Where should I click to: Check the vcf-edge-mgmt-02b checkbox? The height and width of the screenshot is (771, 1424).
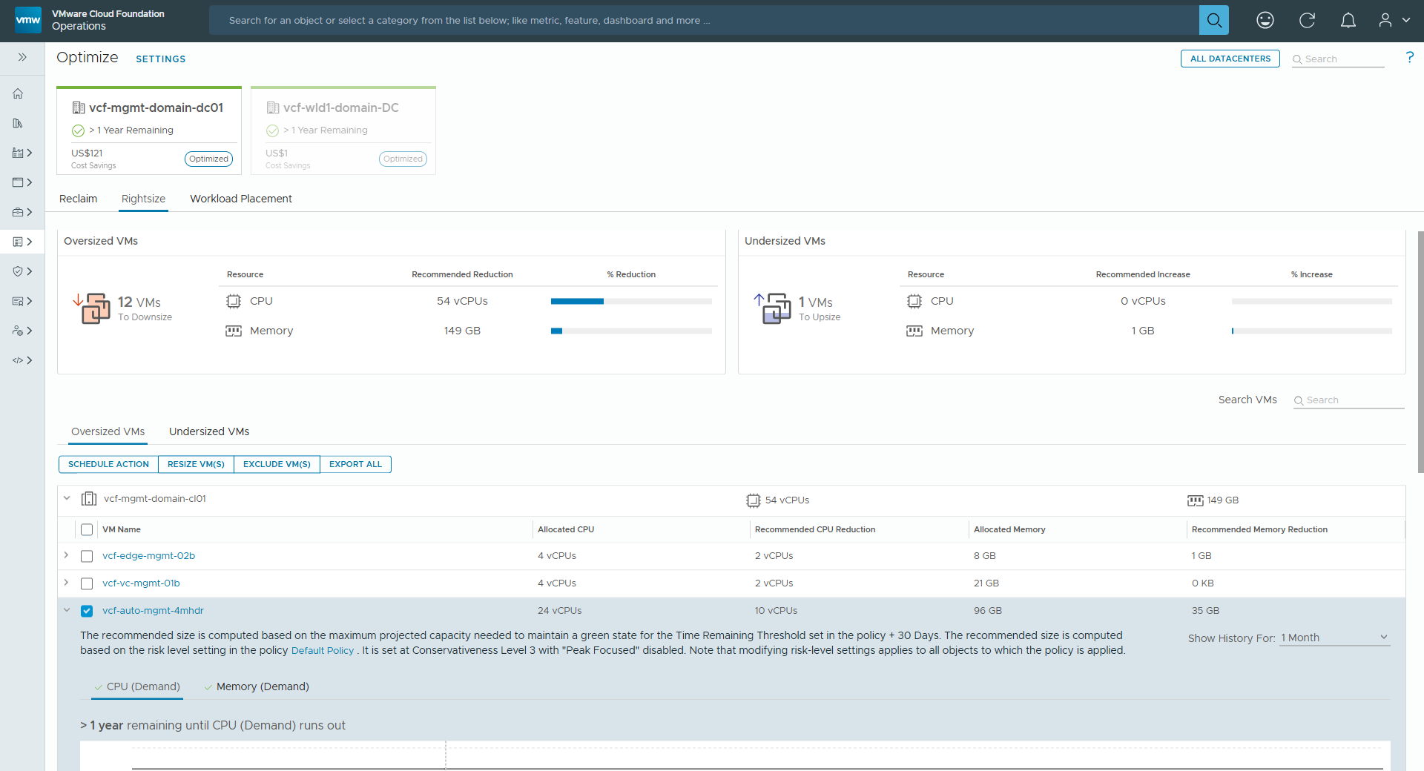tap(87, 556)
